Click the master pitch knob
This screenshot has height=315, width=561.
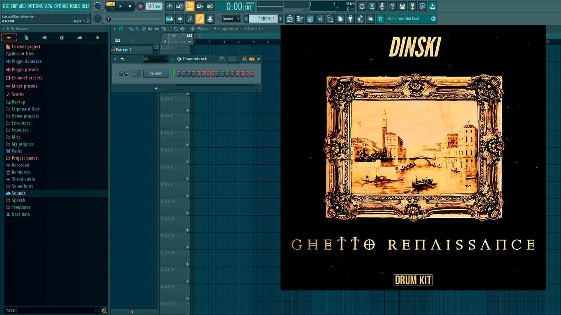[x=97, y=18]
